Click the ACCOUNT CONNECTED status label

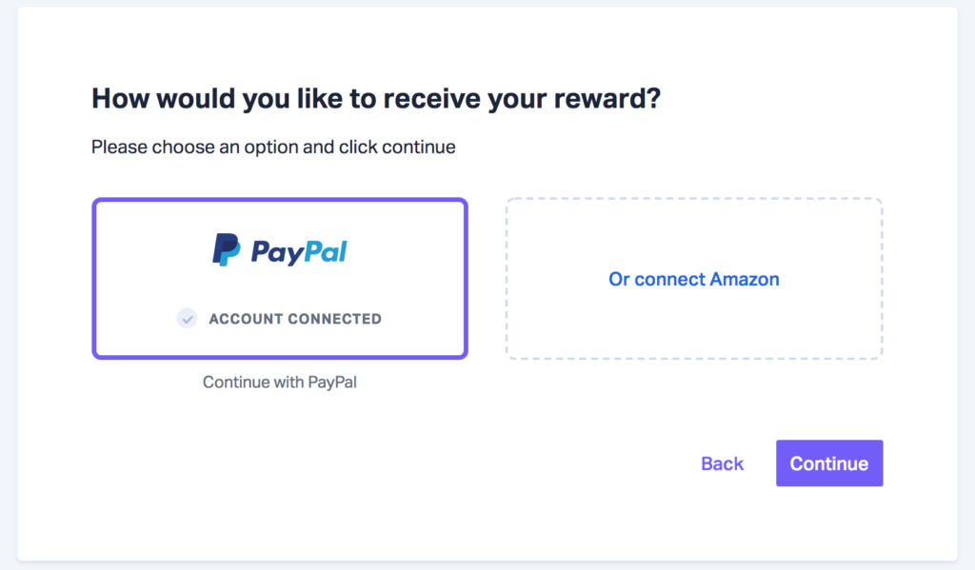pos(295,319)
